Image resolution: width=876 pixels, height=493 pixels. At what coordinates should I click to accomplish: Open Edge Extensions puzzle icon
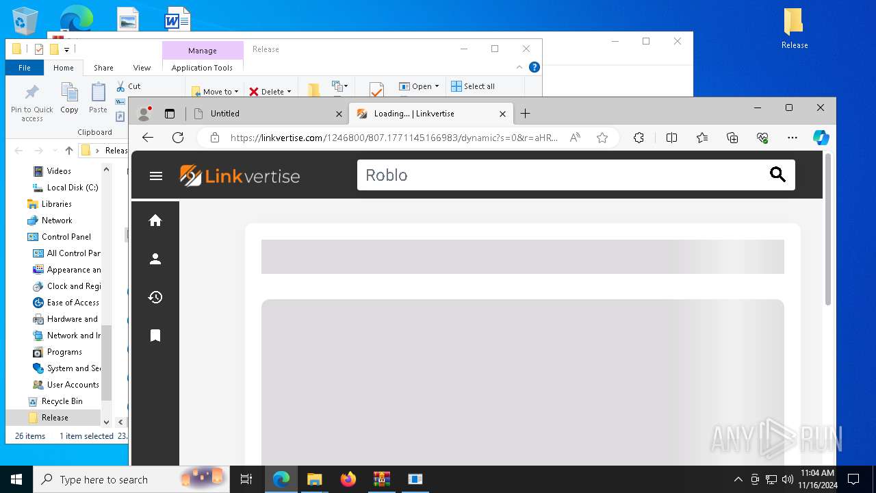[639, 138]
